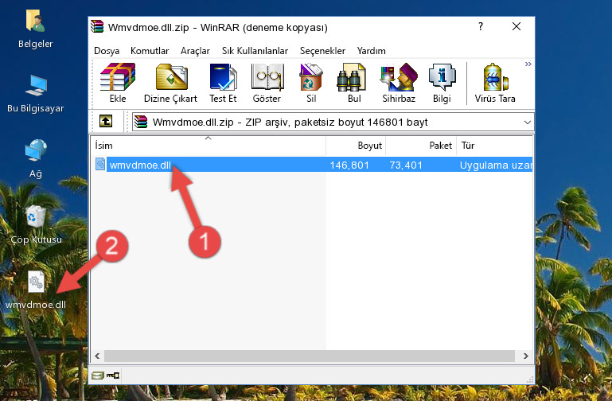Click the Ekle (Add) toolbar icon

(118, 83)
